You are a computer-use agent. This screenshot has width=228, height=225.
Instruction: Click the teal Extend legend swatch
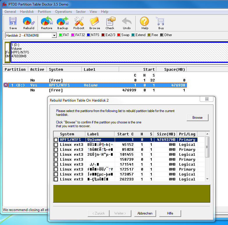(133, 35)
